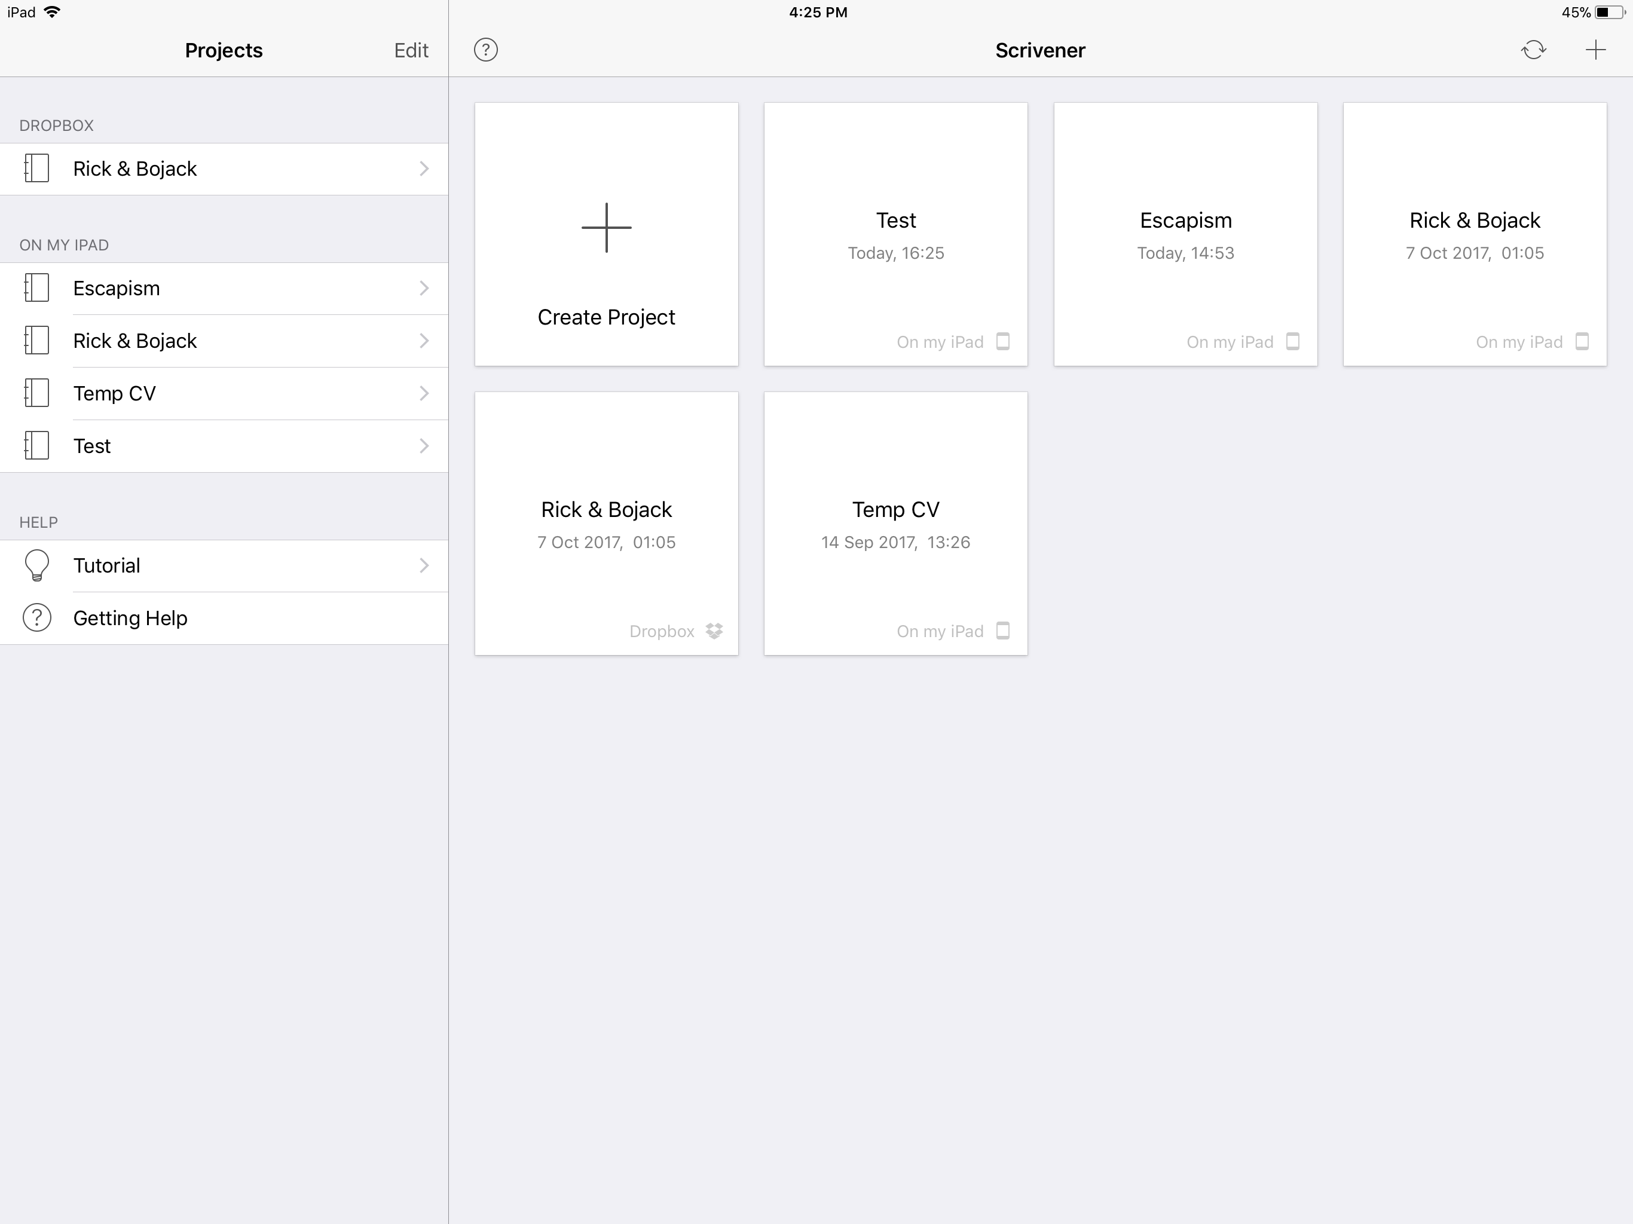Tap the iPad device icon on Escapism card

click(x=1293, y=341)
